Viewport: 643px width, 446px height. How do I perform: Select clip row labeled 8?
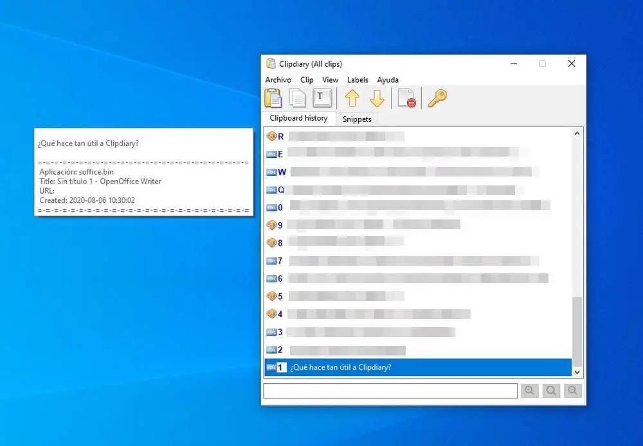click(x=418, y=243)
